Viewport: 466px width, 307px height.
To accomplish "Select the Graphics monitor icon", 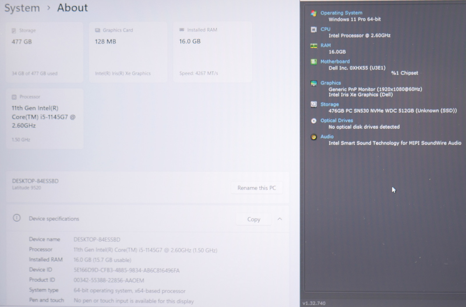I will 314,83.
